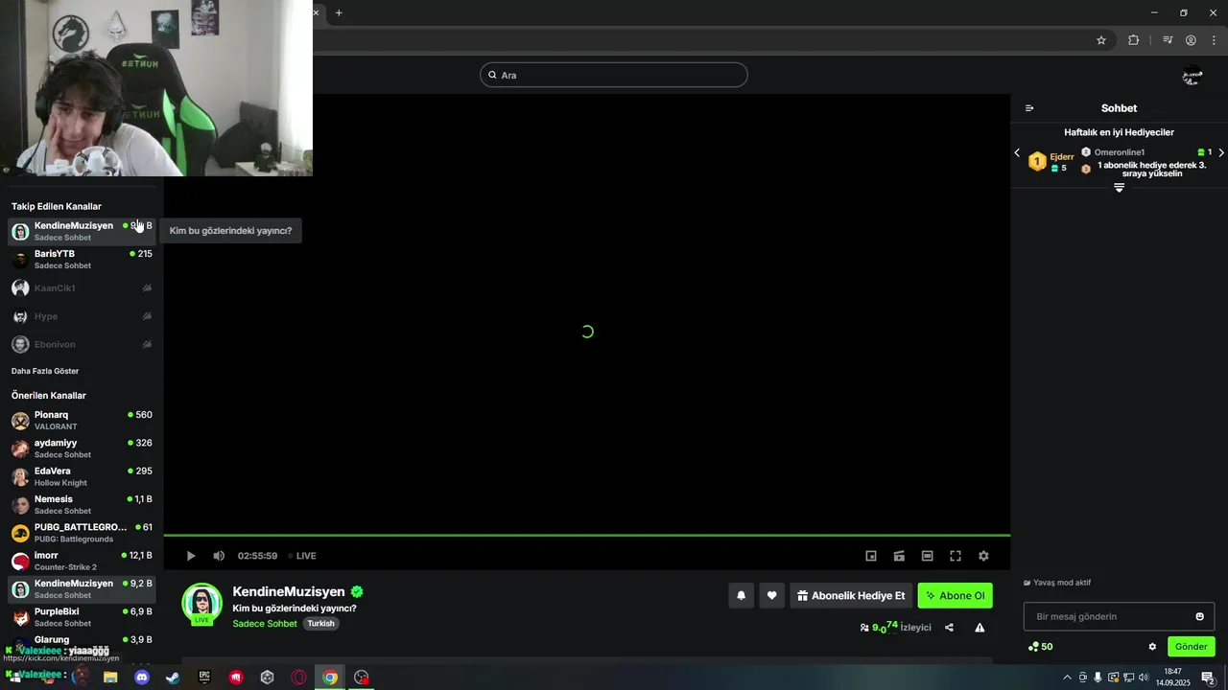Viewport: 1228px width, 690px height.
Task: Open a new browser tab with plus
Action: [339, 12]
